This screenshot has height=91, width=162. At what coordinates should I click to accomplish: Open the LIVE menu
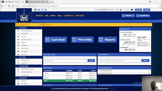(47, 16)
